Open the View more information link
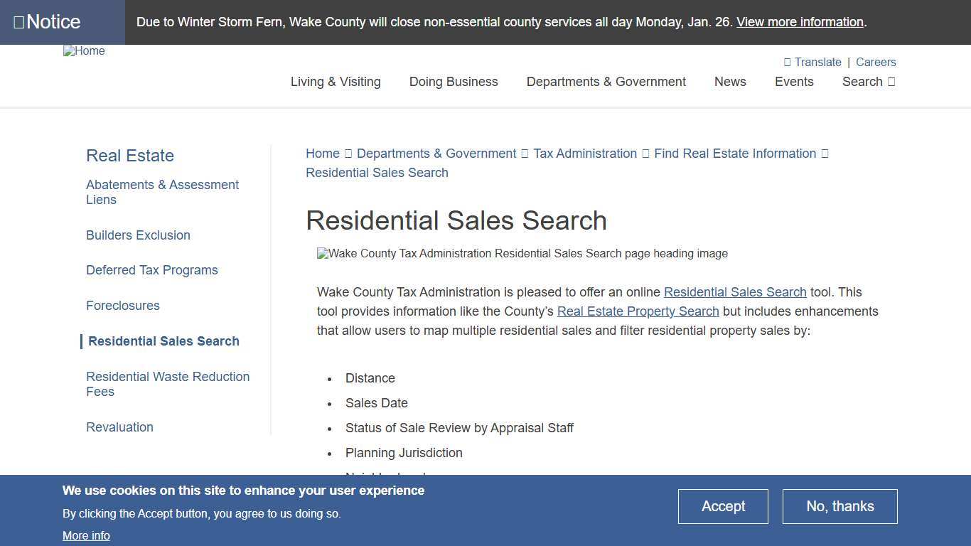The height and width of the screenshot is (546, 971). coord(799,22)
